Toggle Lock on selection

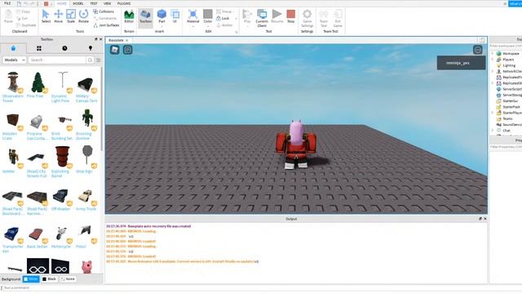click(x=223, y=18)
